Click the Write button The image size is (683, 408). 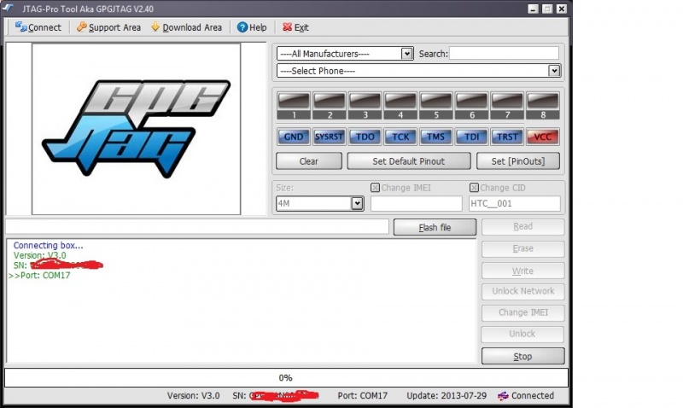[522, 271]
